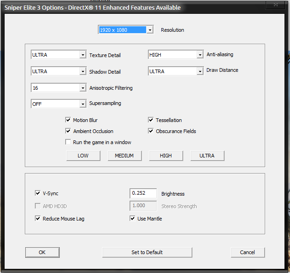290x273 pixels.
Task: Apply the LOW quality preset
Action: click(83, 156)
